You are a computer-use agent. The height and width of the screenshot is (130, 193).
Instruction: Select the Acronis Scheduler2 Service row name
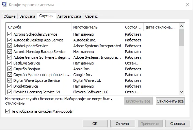coord(35,34)
